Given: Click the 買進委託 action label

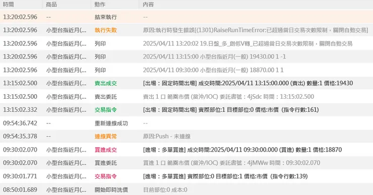Looking at the screenshot, I should pyautogui.click(x=106, y=163).
